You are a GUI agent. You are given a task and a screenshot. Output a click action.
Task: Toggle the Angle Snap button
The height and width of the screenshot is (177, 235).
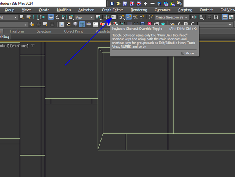[x=129, y=17]
